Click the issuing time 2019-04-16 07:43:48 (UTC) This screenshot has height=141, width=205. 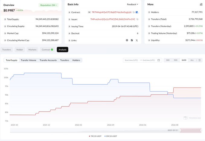(x=125, y=26)
